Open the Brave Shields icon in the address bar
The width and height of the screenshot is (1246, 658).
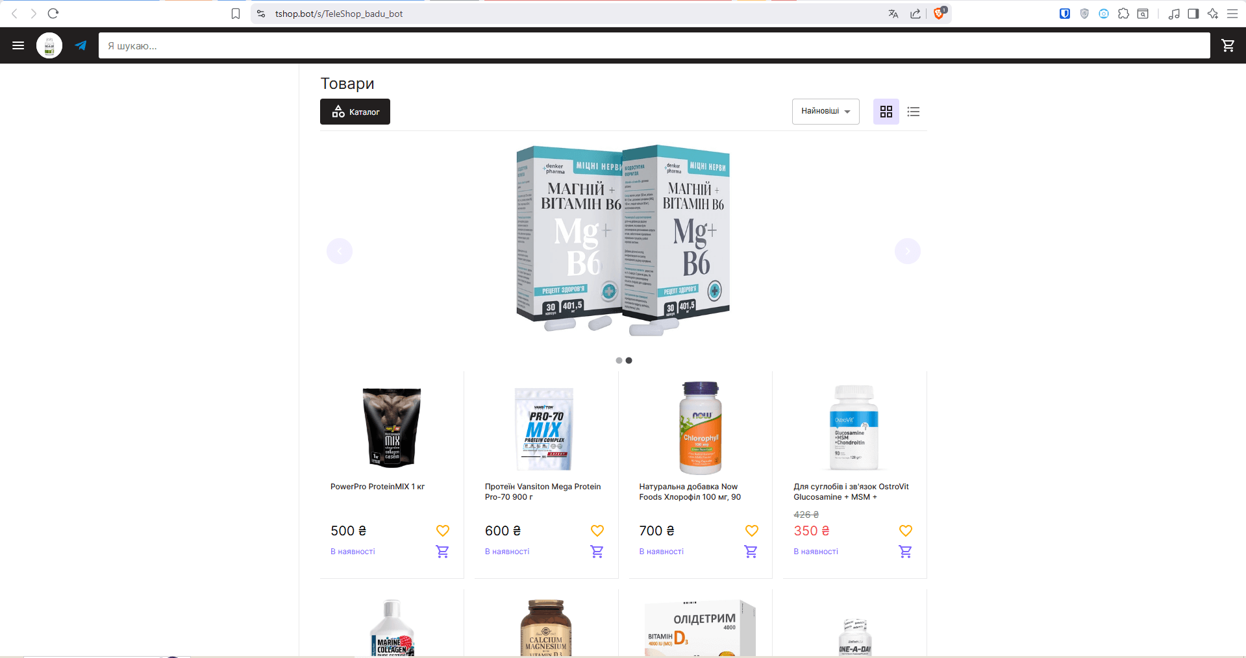click(x=939, y=14)
